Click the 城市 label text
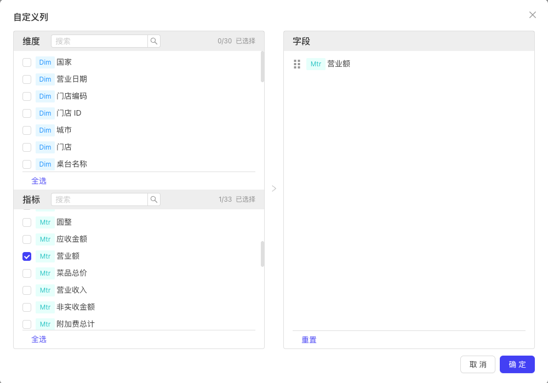548x383 pixels. click(64, 130)
